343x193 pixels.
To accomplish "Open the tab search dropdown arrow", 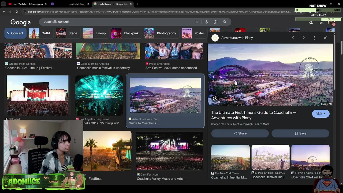I will (x=3, y=4).
